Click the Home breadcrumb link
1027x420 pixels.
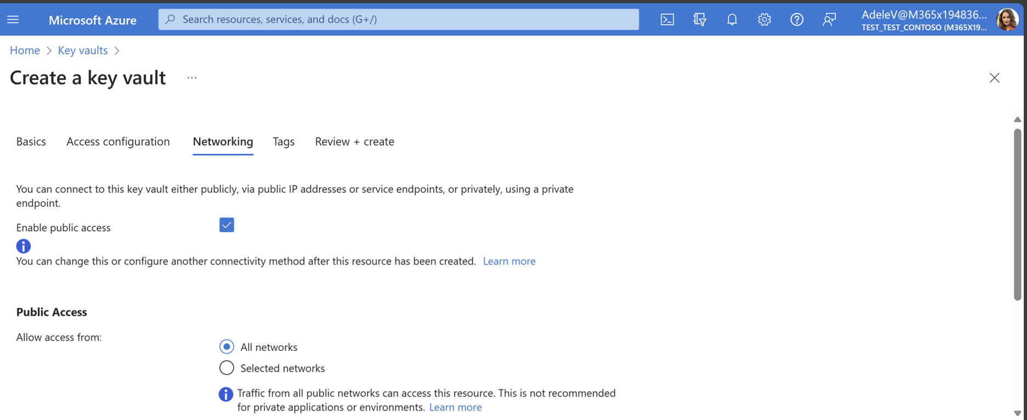25,50
